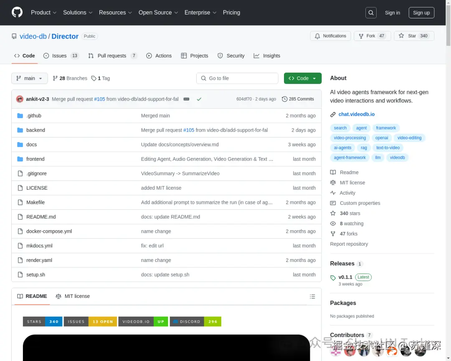This screenshot has height=361, width=451.
Task: Open mkdocs.yml file
Action: [39, 246]
